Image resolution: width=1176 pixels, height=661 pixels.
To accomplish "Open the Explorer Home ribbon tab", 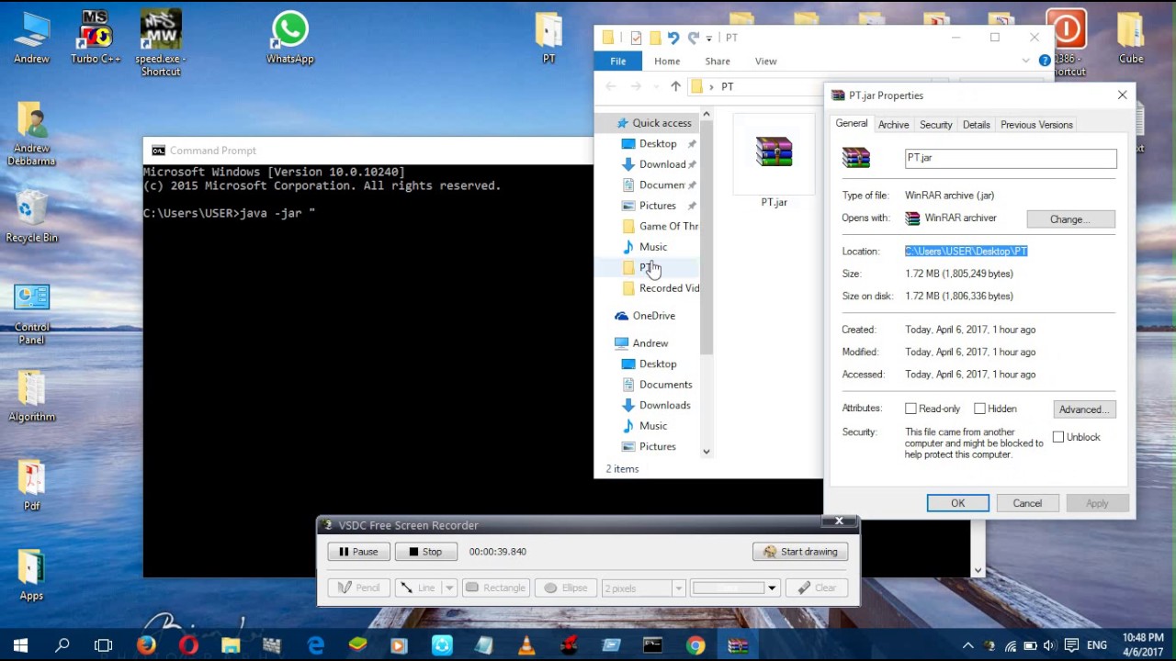I will click(x=667, y=61).
